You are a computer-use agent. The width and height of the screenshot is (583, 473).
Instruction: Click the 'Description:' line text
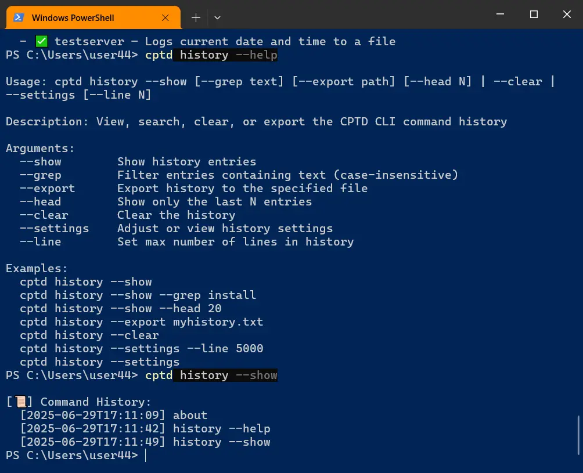point(256,121)
